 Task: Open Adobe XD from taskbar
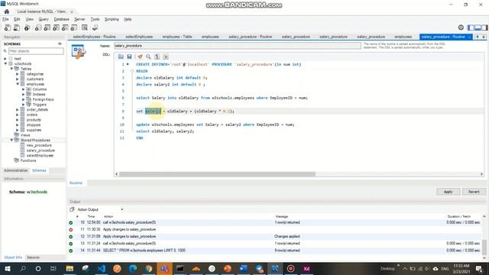pyautogui.click(x=306, y=268)
